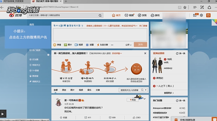Refresh 亚洲动漫榜 with 换一换
This screenshot has width=217, height=121.
tap(180, 53)
